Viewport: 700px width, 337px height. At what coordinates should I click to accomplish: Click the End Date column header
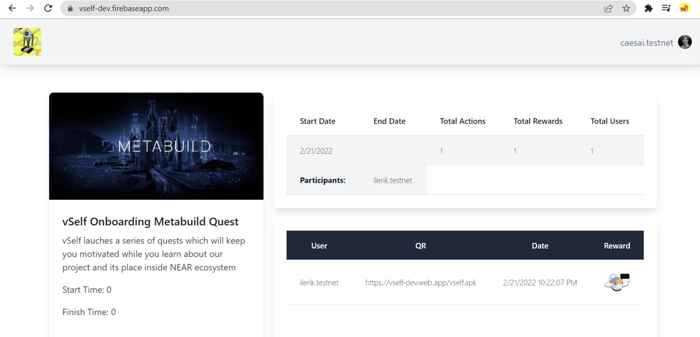click(389, 121)
